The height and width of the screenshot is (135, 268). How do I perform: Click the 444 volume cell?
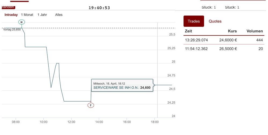(x=259, y=40)
